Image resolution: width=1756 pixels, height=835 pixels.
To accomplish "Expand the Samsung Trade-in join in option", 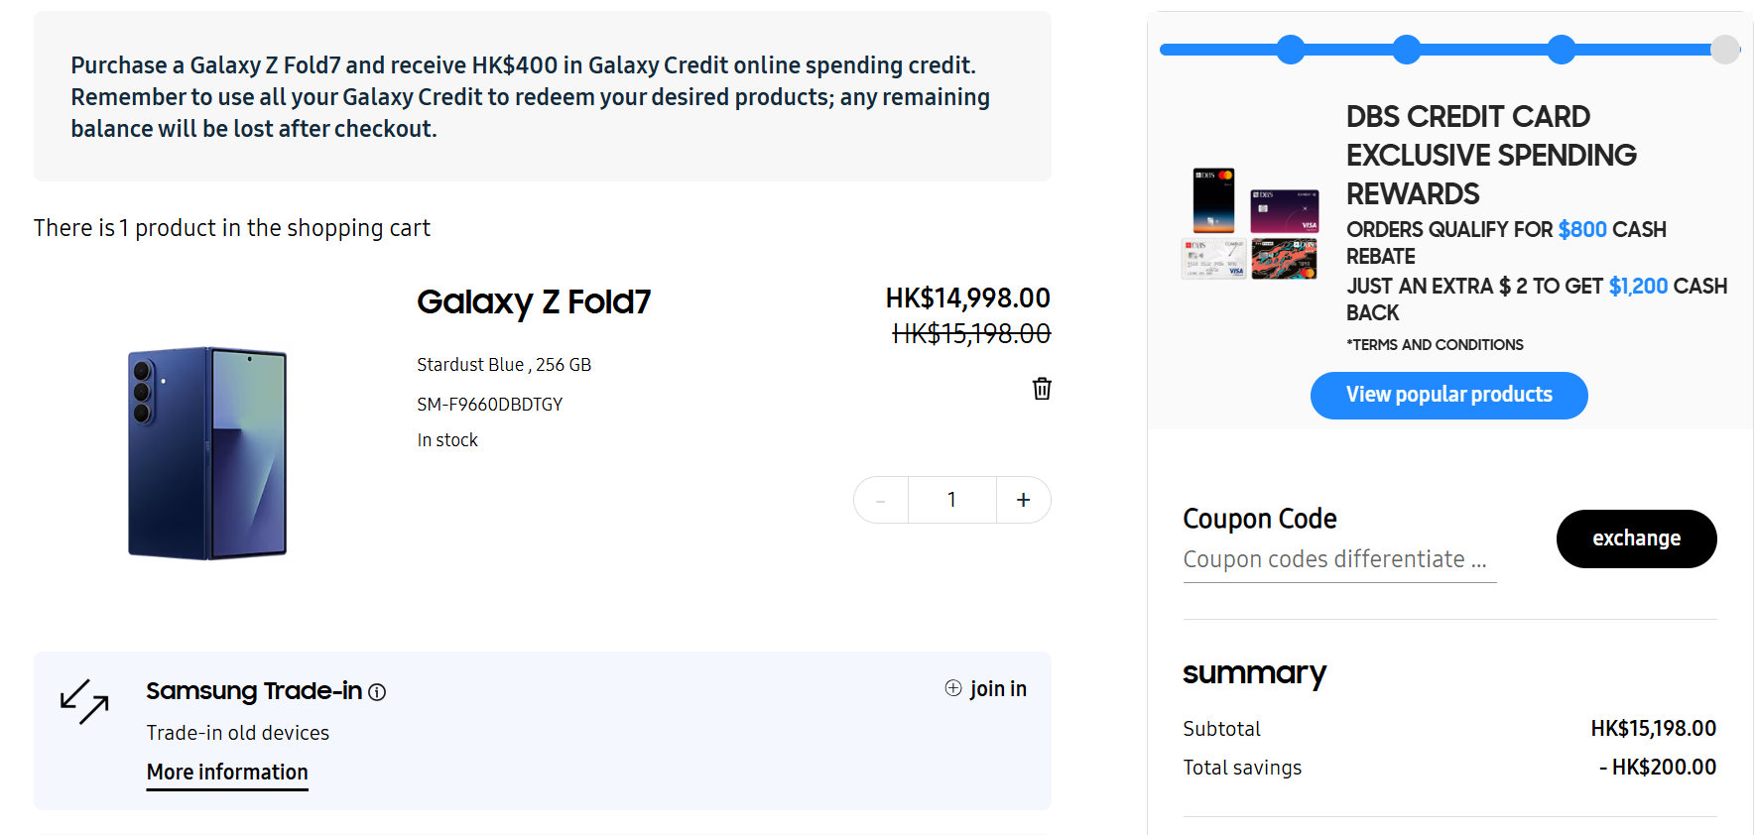I will pyautogui.click(x=985, y=687).
